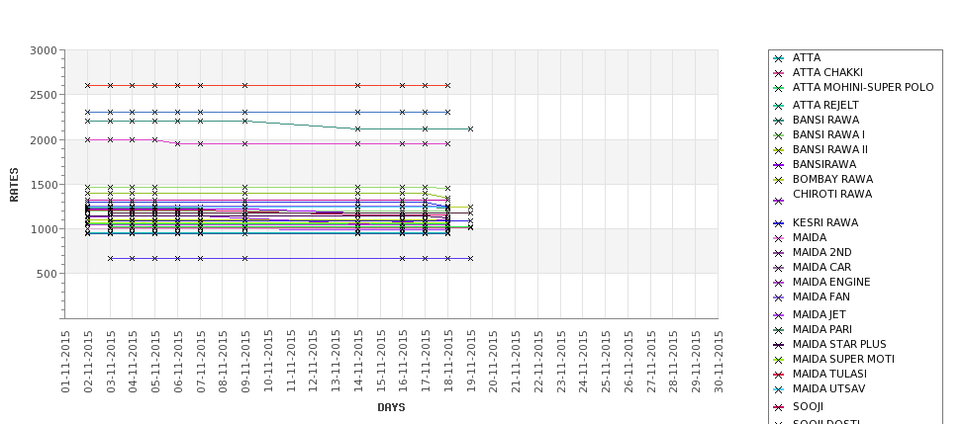The height and width of the screenshot is (424, 965).
Task: Select the 3000 value on the rates axis
Action: pos(44,51)
